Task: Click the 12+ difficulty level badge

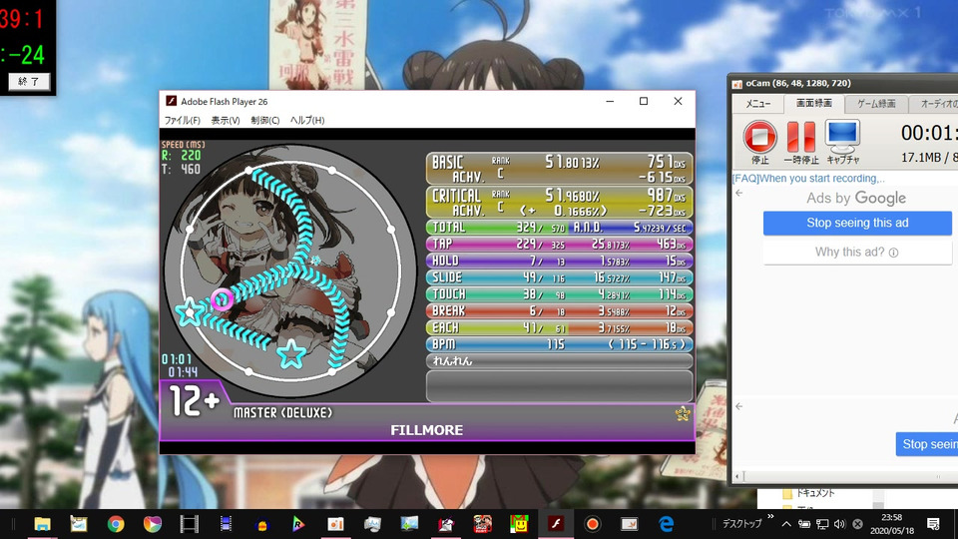Action: (194, 401)
